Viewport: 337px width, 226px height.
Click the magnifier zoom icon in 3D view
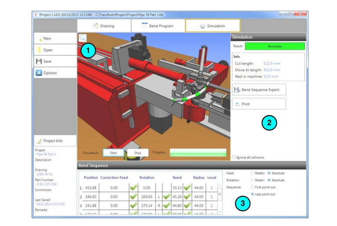point(82,38)
